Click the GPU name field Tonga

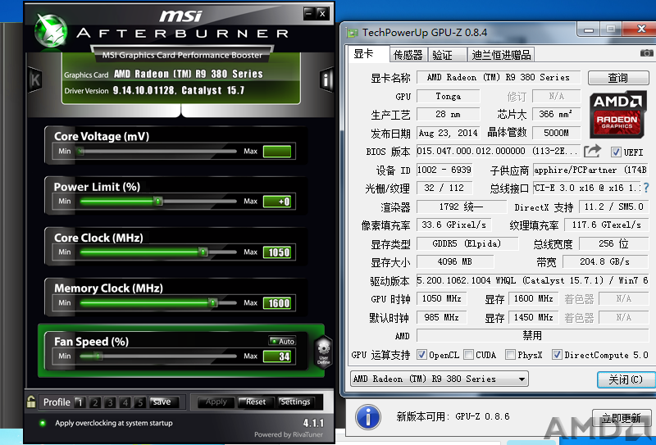pos(448,96)
